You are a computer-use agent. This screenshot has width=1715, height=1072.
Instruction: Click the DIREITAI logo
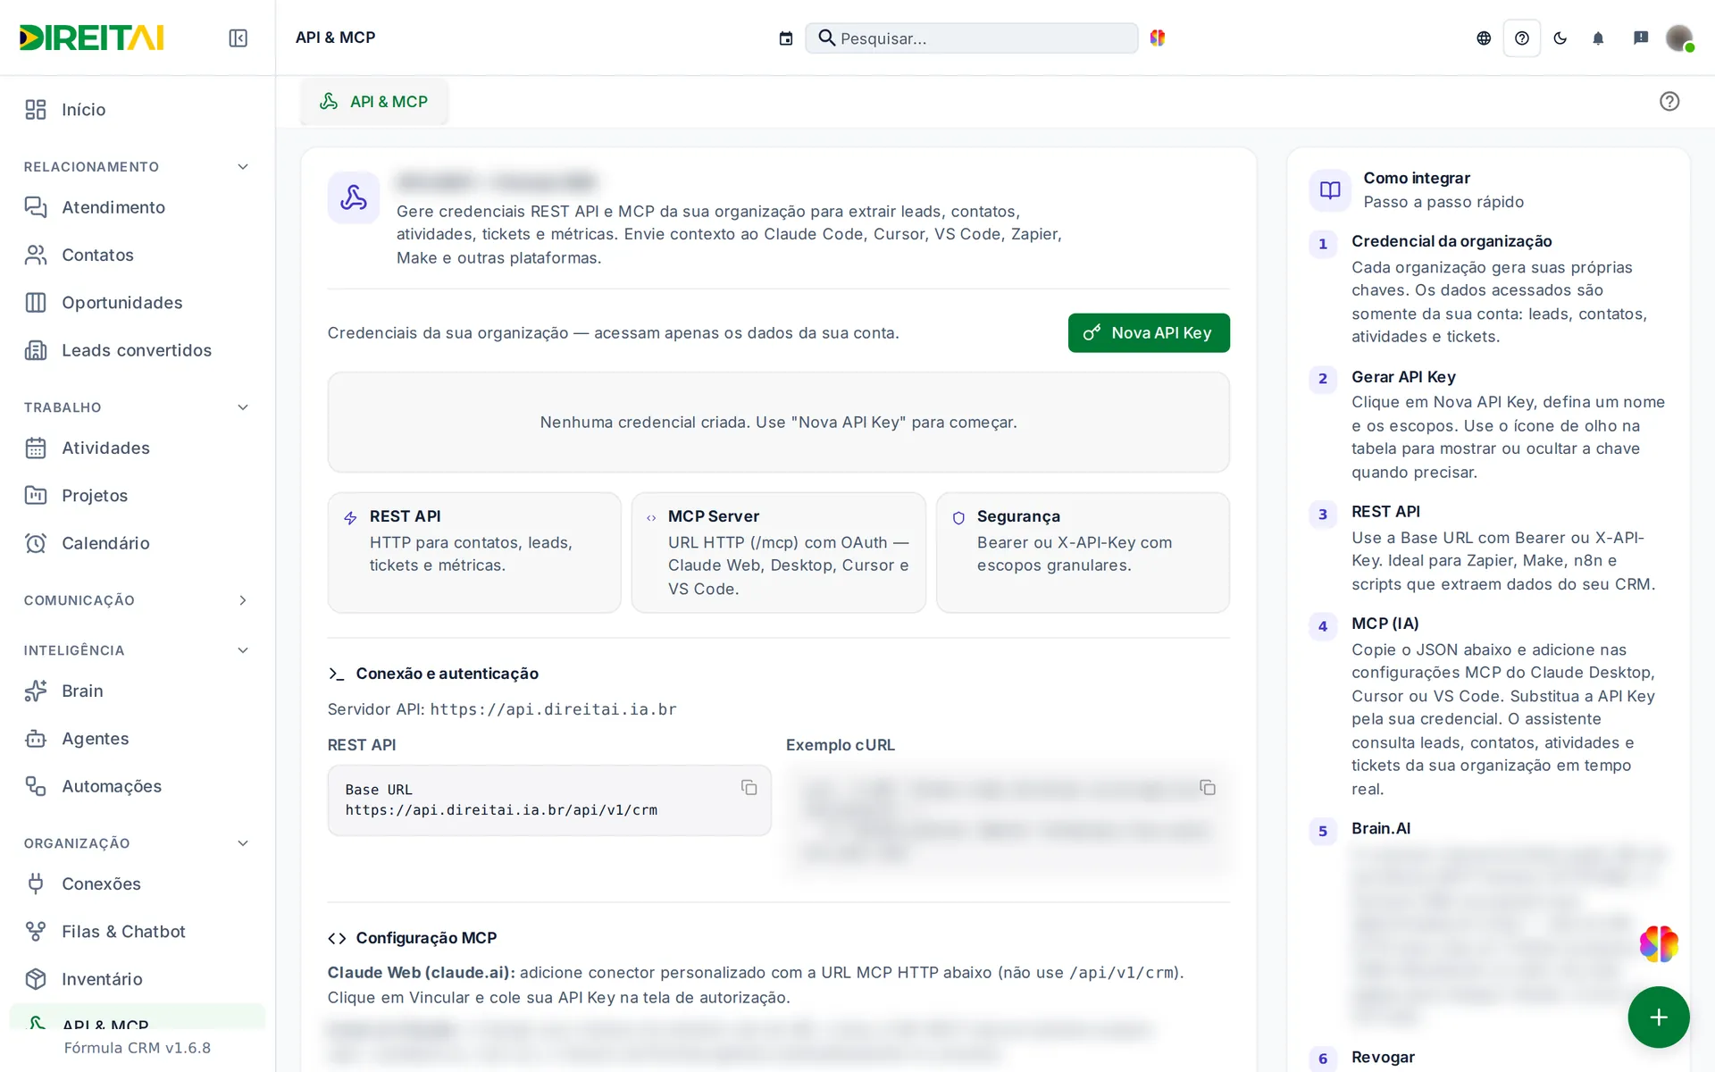click(x=92, y=38)
